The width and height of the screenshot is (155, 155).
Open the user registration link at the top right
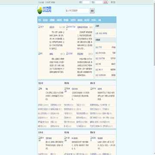pos(113,3)
